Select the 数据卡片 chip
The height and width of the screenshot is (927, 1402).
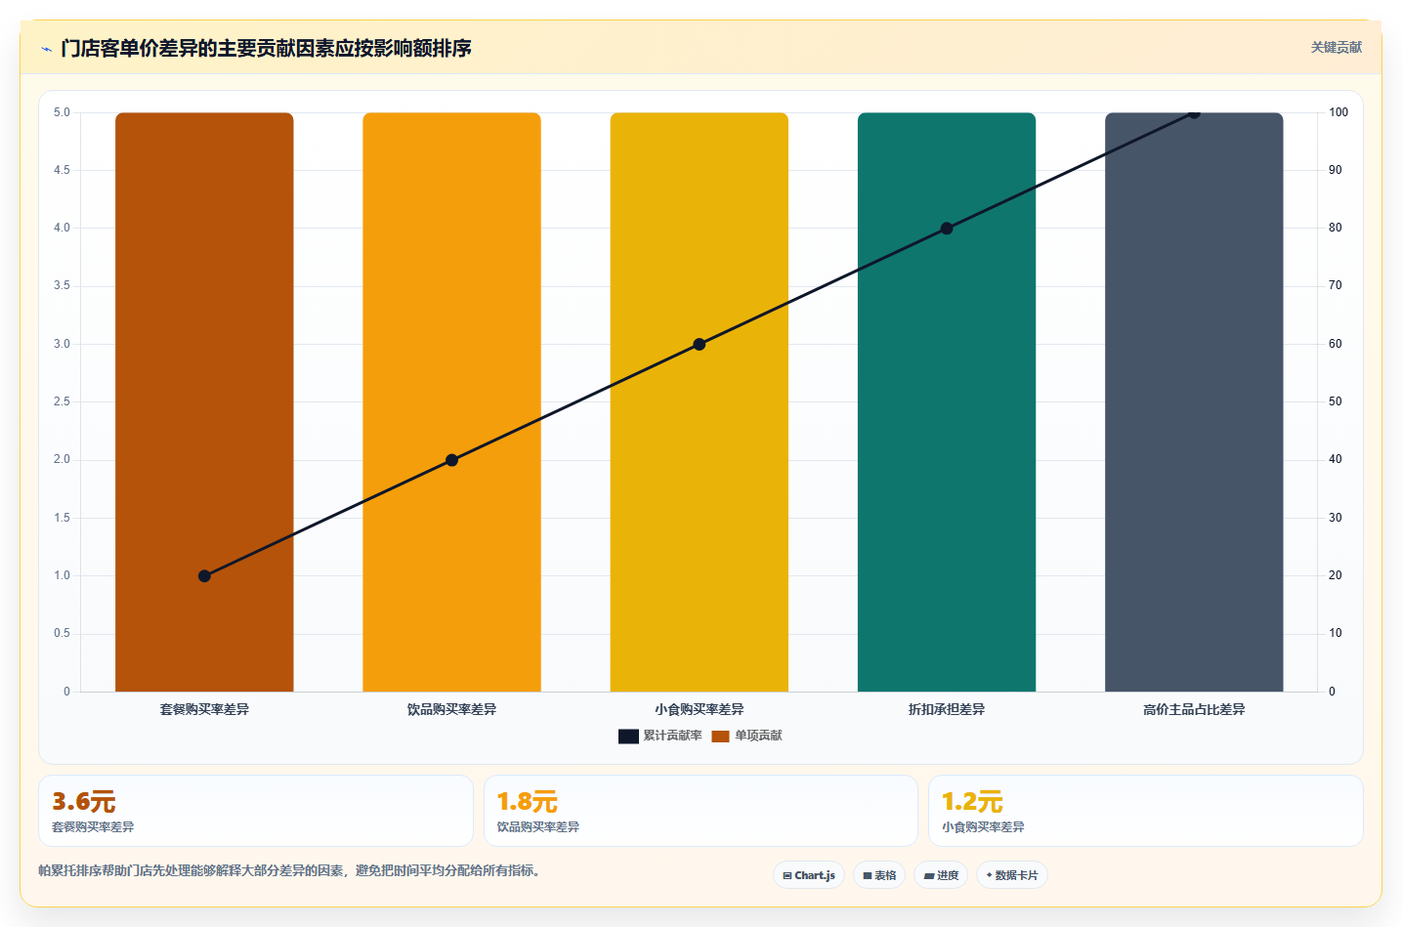tap(1012, 875)
